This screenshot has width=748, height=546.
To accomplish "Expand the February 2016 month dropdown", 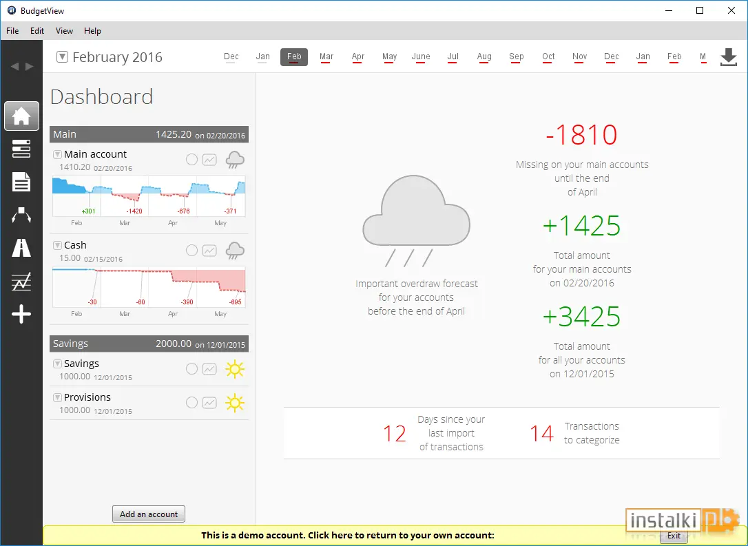I will pos(62,56).
